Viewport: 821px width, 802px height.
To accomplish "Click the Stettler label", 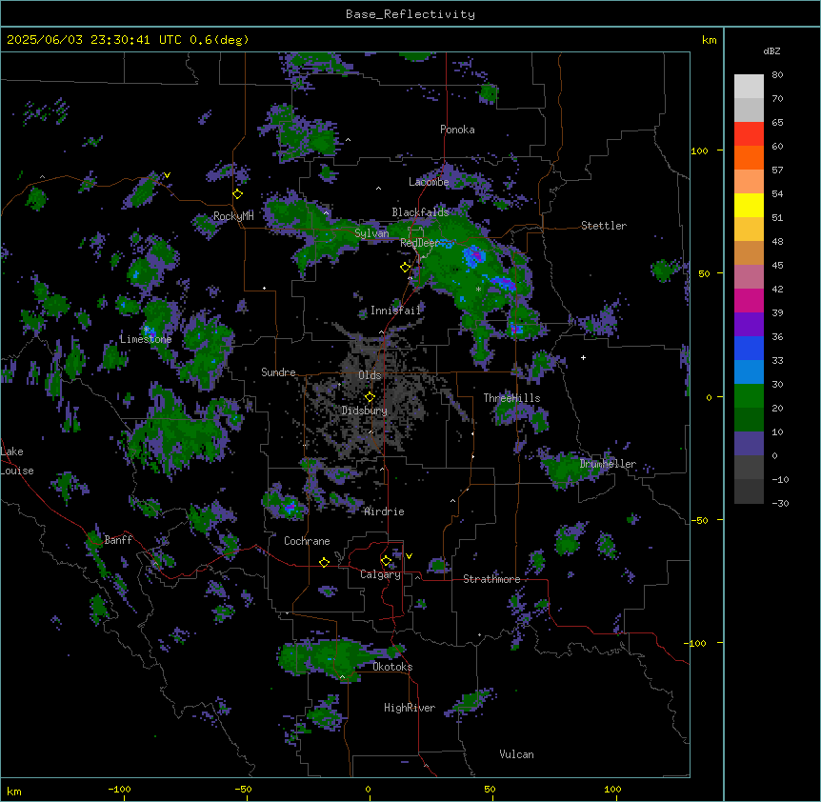I will [x=604, y=226].
